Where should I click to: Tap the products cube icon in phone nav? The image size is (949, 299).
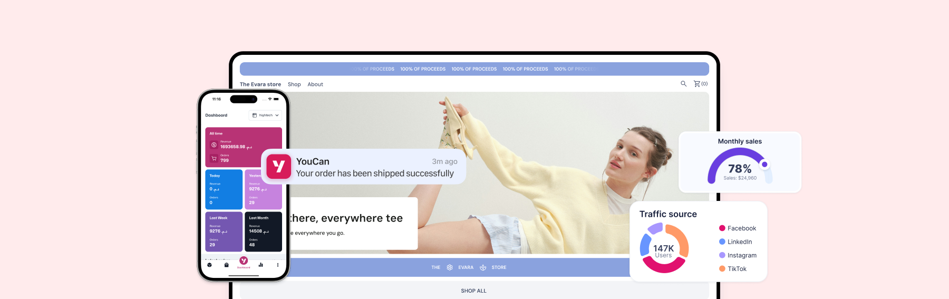pos(209,265)
